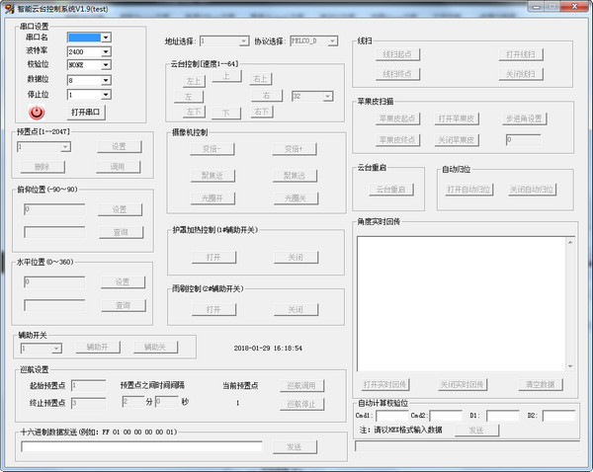Open the 校验位 parity dropdown
This screenshot has width=593, height=472.
[106, 66]
